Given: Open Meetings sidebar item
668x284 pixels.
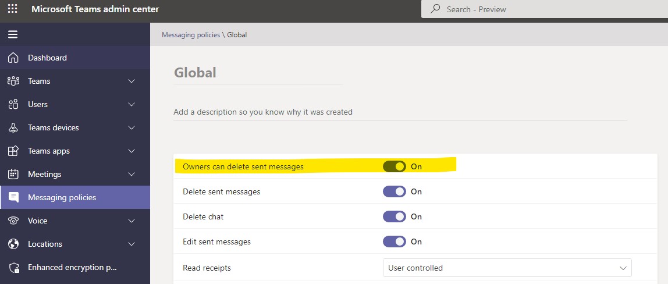Looking at the screenshot, I should tap(75, 174).
